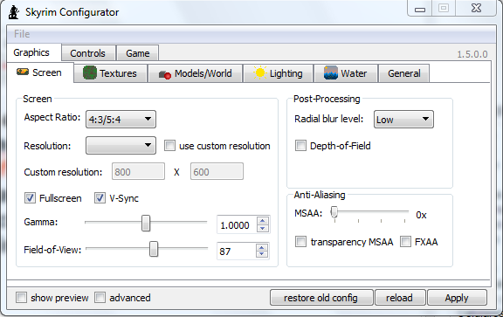Open the Radial blur level dropdown
Viewport: 503px width, 317px height.
(403, 120)
